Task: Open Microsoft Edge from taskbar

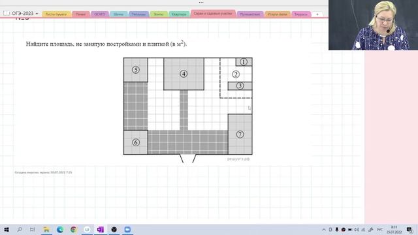Action: (x=60, y=229)
